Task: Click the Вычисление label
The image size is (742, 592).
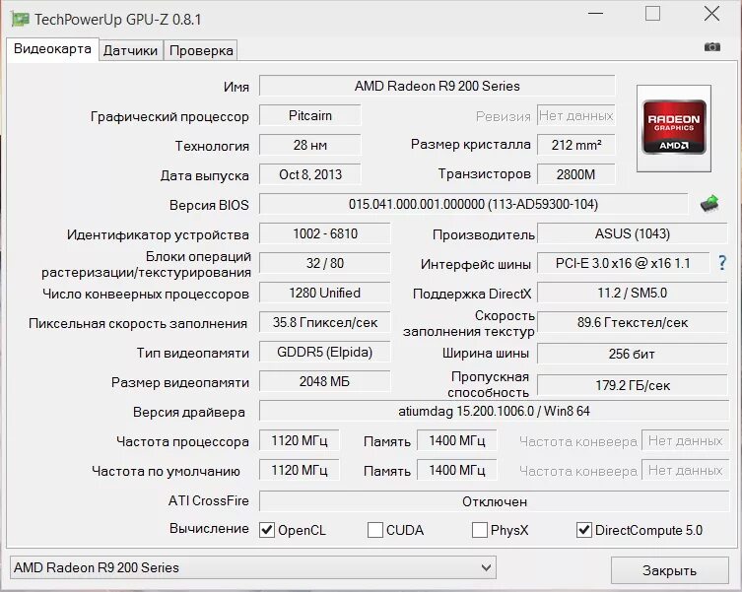Action: pos(209,528)
